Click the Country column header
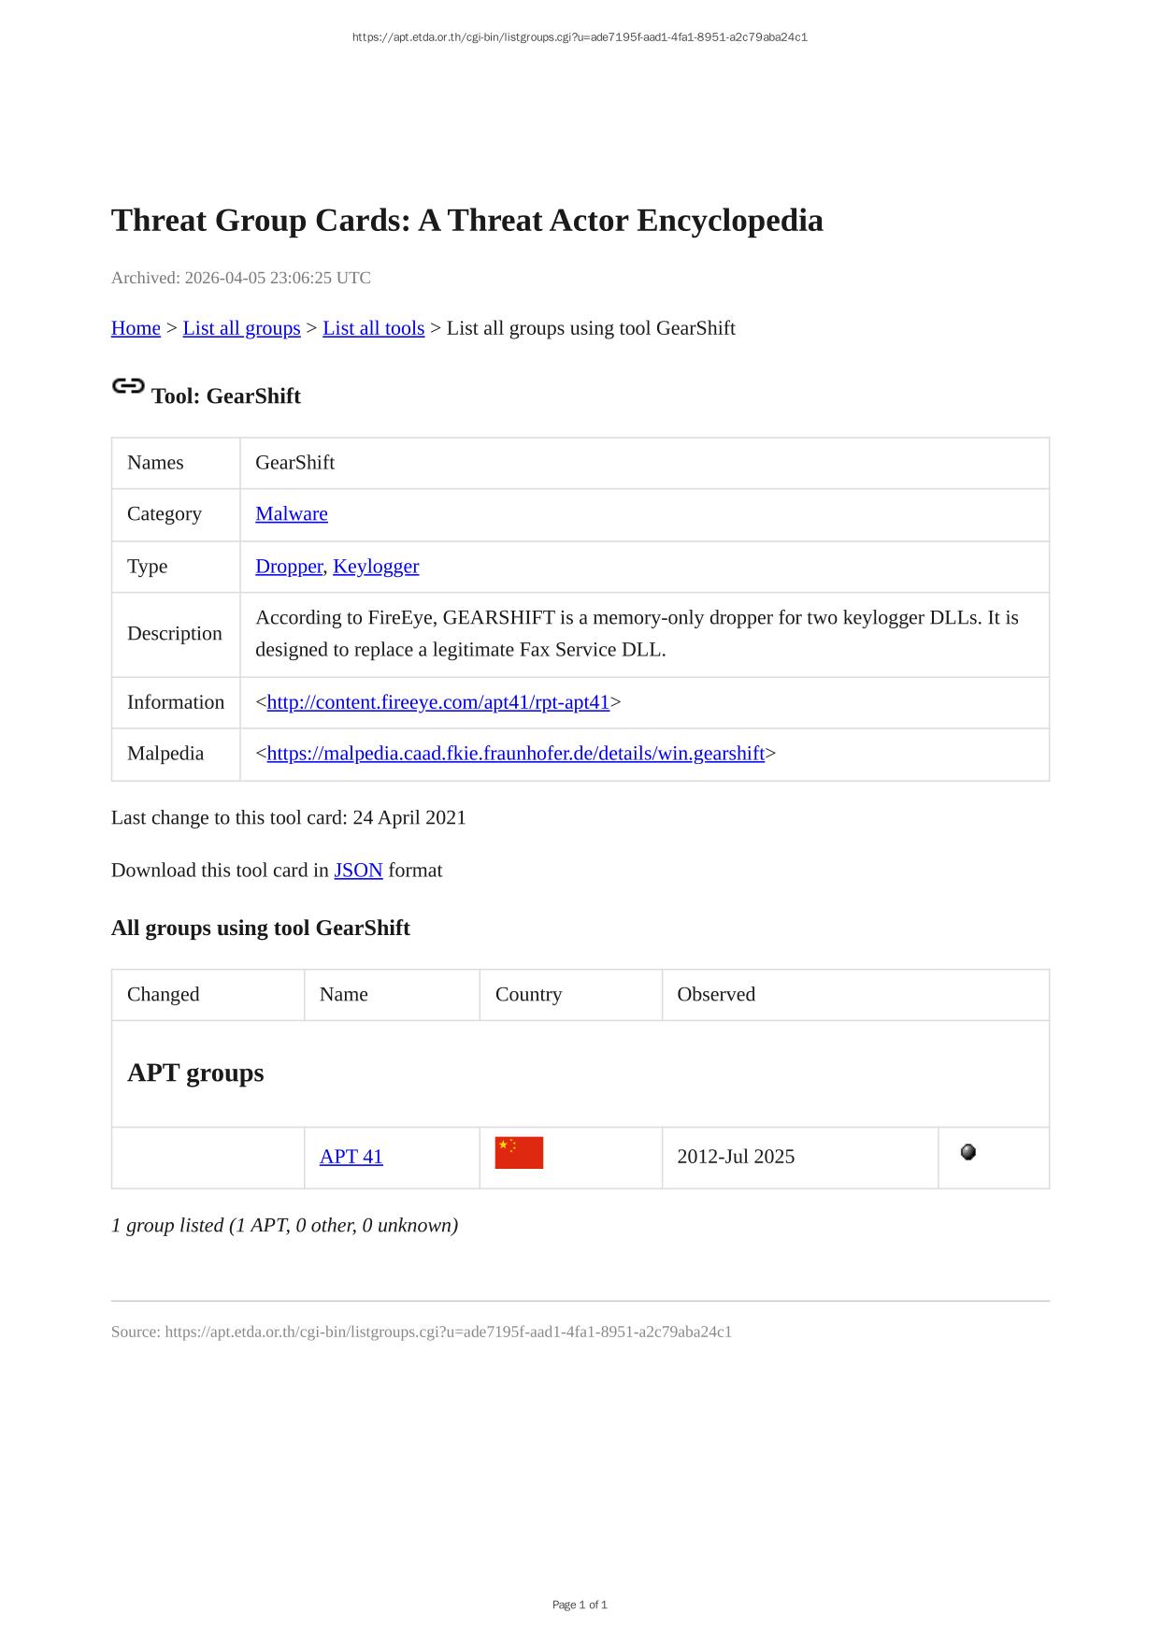This screenshot has height=1642, width=1161. pyautogui.click(x=528, y=994)
